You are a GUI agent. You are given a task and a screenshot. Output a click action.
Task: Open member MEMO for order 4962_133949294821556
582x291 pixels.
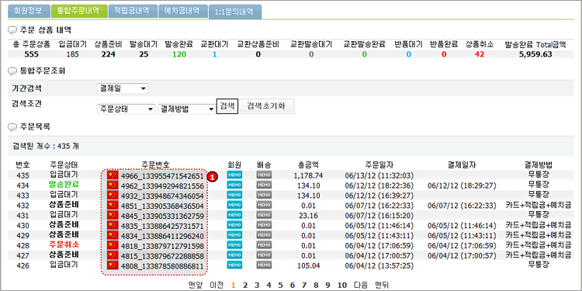click(234, 185)
